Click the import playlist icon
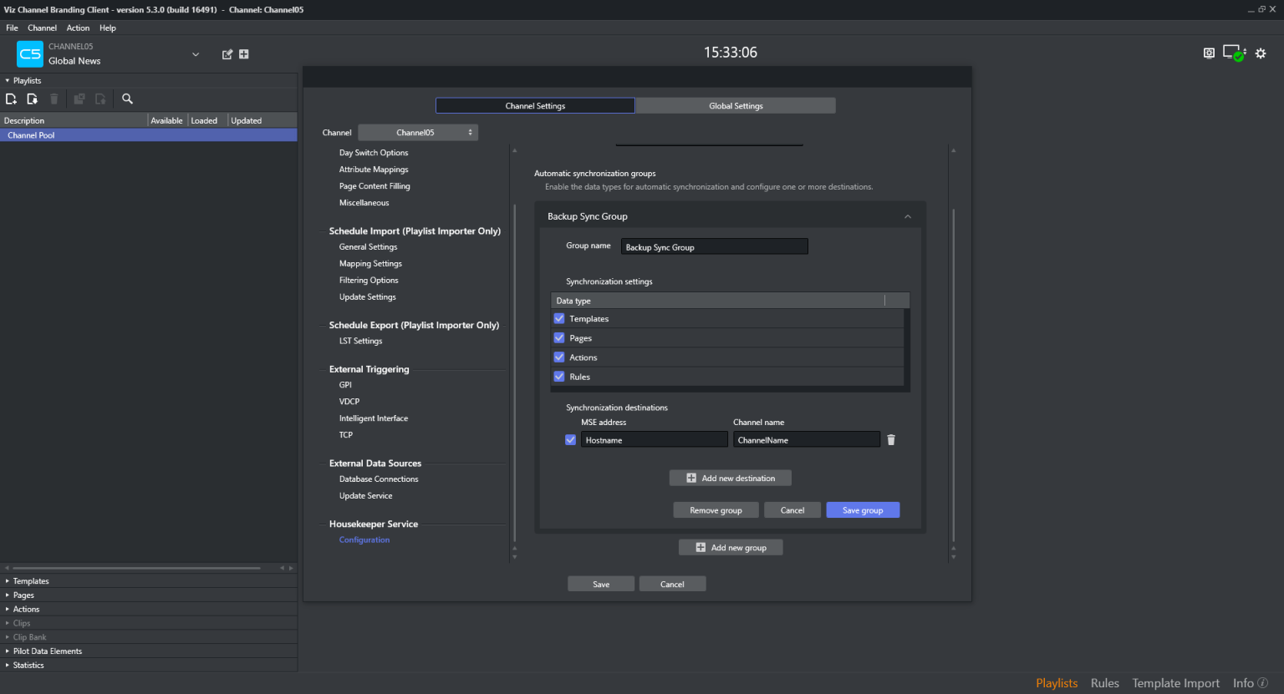Viewport: 1284px width, 694px height. (32, 99)
